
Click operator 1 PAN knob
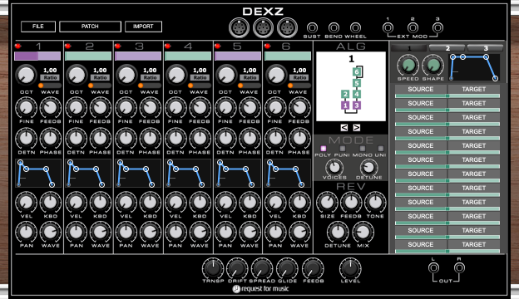pos(26,232)
